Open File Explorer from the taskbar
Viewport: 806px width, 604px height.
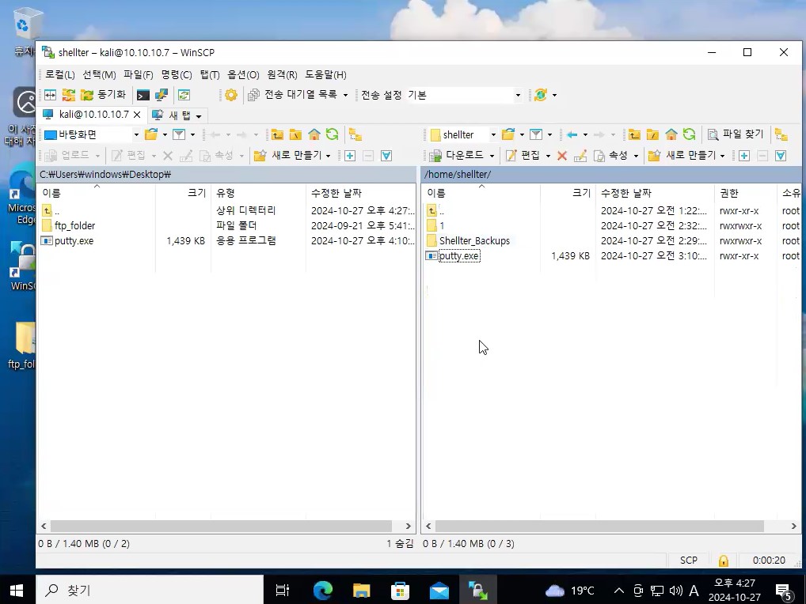pyautogui.click(x=361, y=591)
